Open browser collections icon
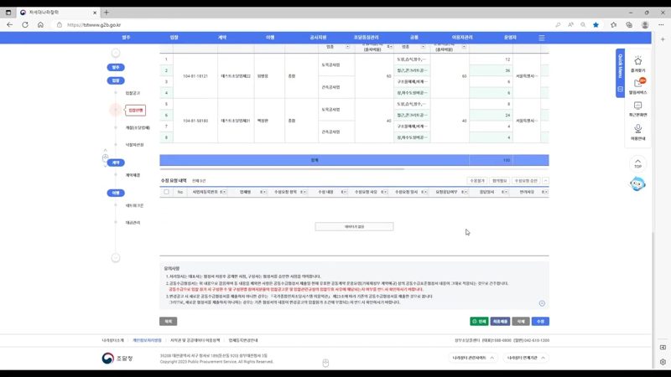 tap(628, 25)
